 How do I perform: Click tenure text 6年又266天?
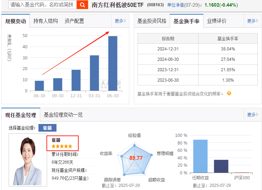[62, 162]
